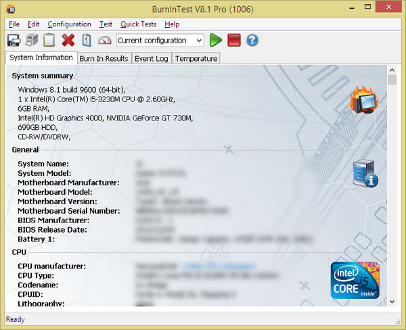Click the flaming monitor icon in System summary
This screenshot has width=406, height=330.
pyautogui.click(x=364, y=99)
